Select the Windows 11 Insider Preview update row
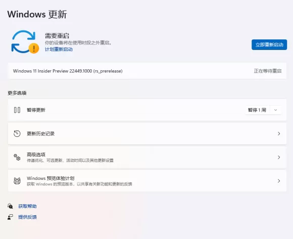The width and height of the screenshot is (293, 239). (x=147, y=71)
